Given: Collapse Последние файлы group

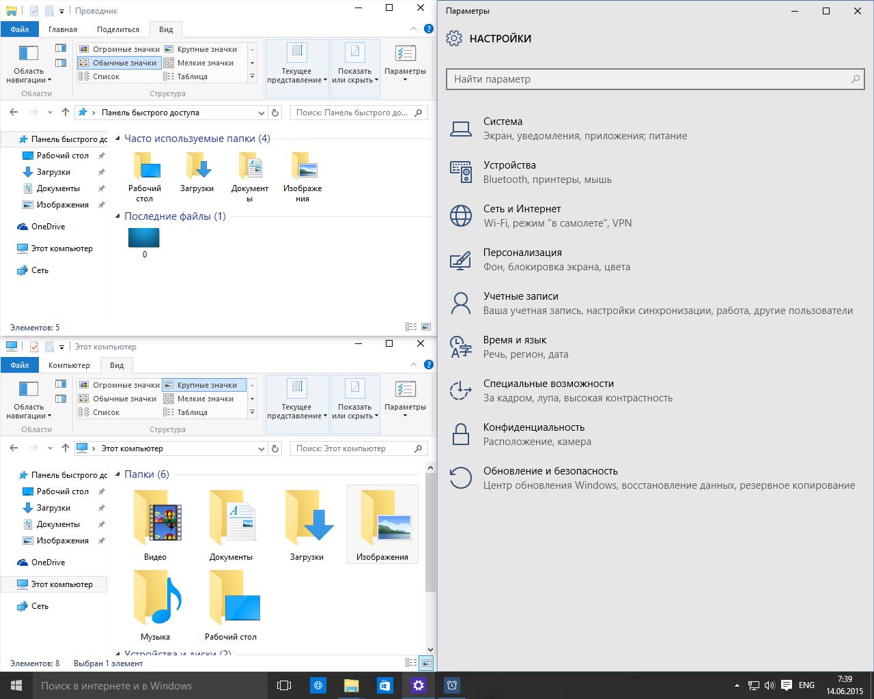Looking at the screenshot, I should (118, 216).
